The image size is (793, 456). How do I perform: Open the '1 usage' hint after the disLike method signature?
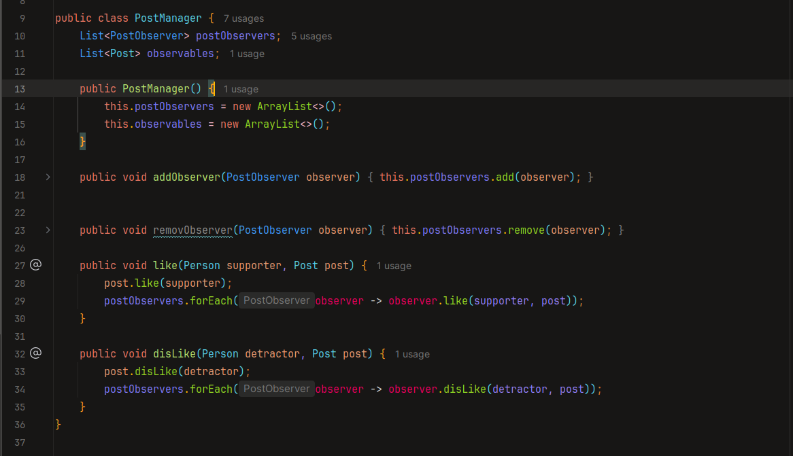[412, 354]
